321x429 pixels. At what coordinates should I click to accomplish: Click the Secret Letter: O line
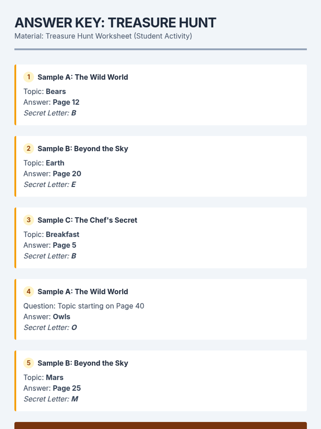click(50, 327)
